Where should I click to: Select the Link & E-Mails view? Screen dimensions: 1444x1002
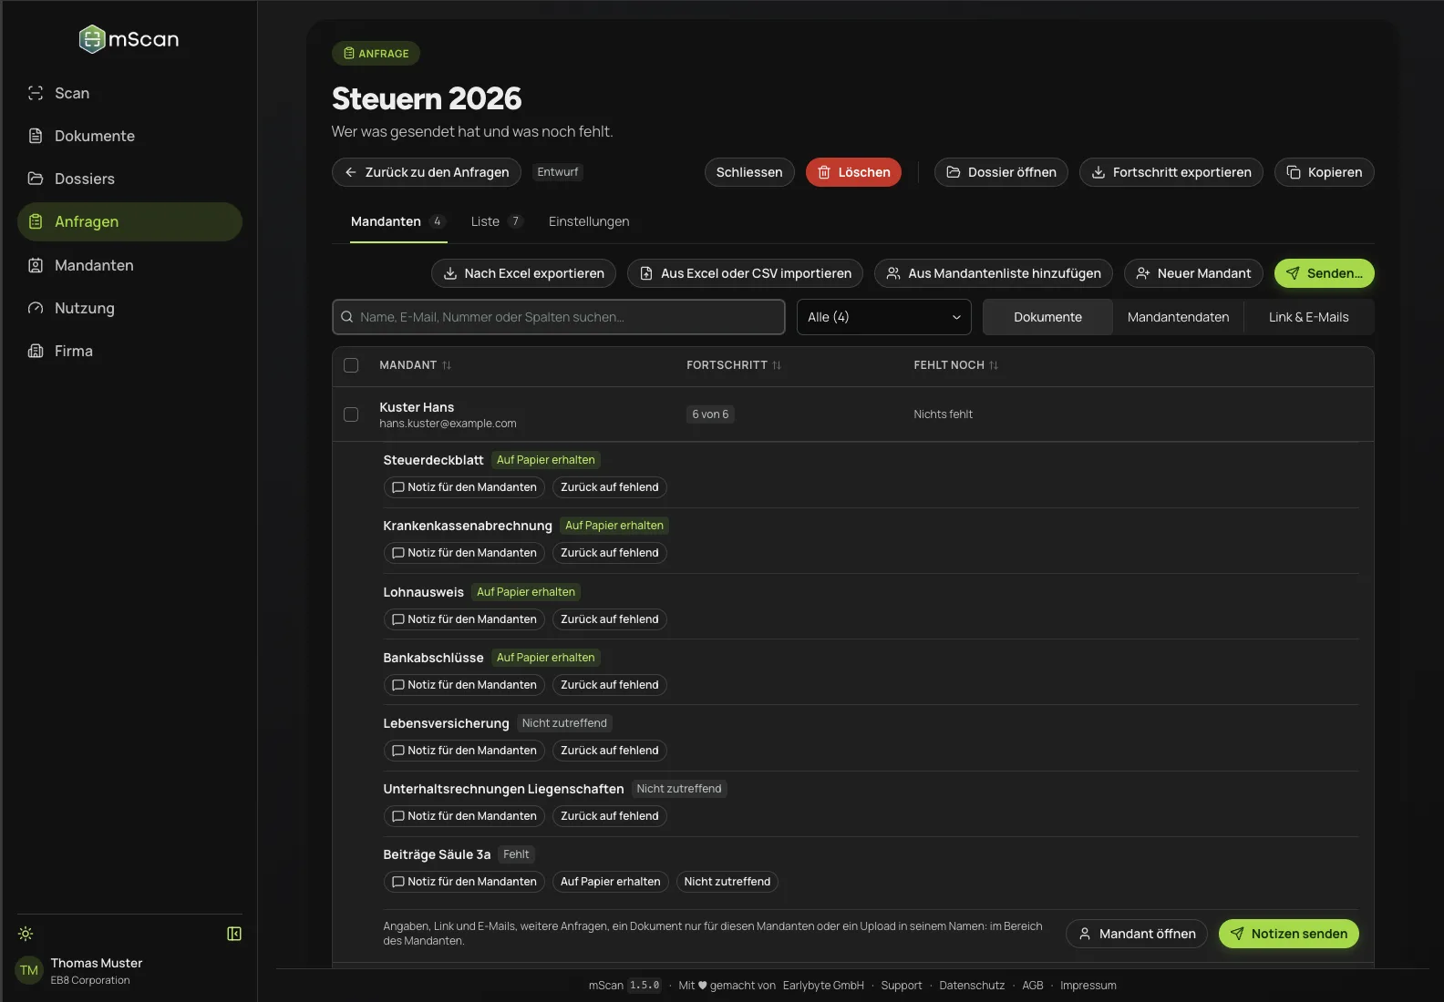coord(1309,317)
